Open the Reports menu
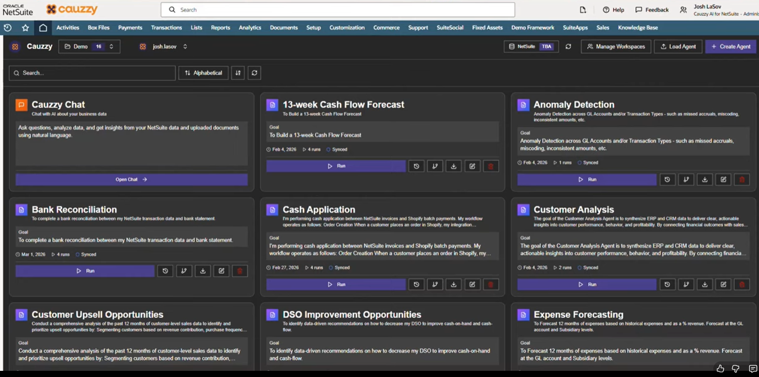759x377 pixels. coord(220,28)
